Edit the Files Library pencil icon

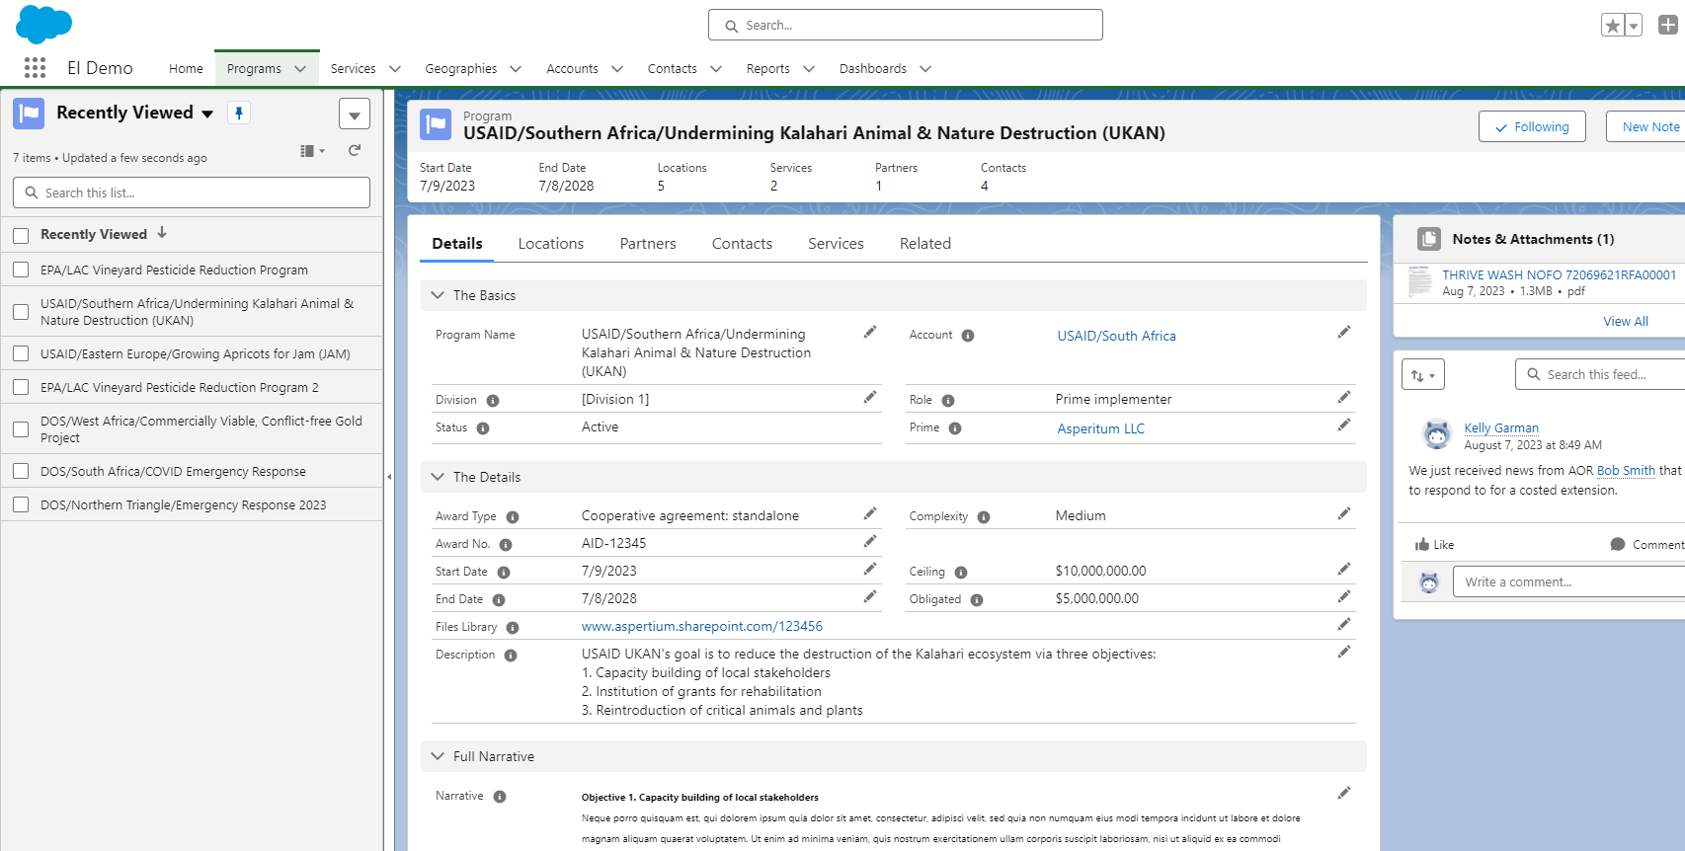tap(1344, 625)
